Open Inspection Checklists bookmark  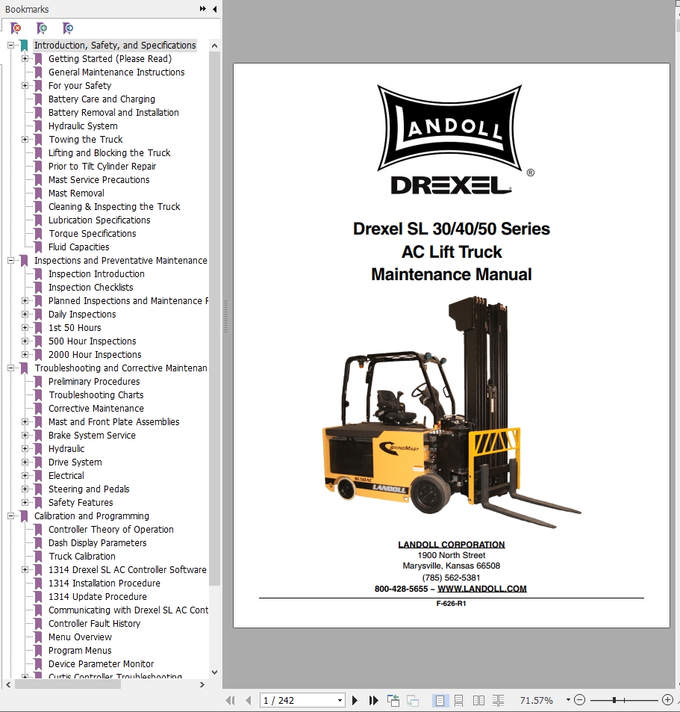click(91, 288)
